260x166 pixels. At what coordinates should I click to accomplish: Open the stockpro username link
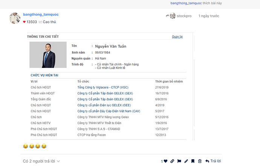point(184,16)
